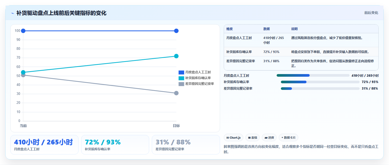389x165 pixels.
Task: Toggle 补货前库存确认率 legend color box
Action: [181, 78]
